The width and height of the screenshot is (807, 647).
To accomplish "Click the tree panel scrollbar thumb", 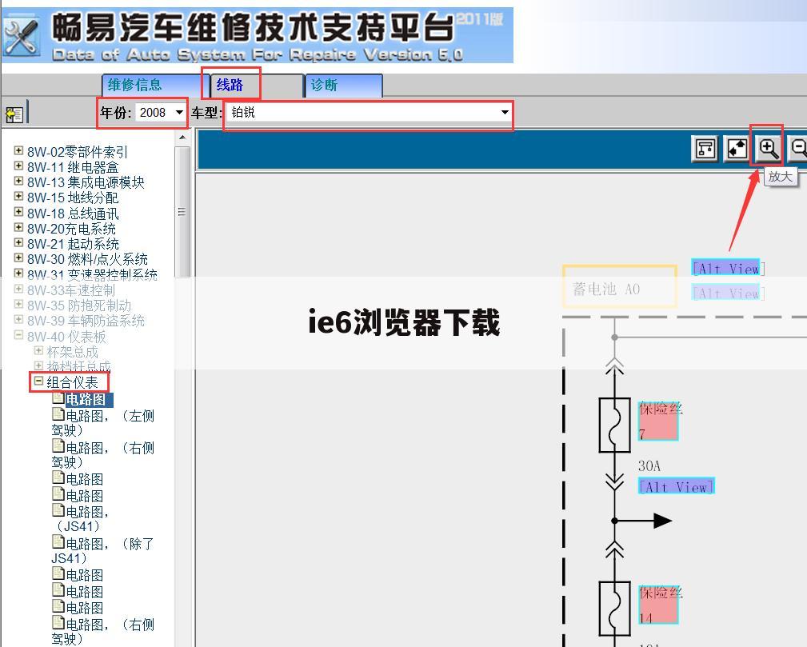I will 182,212.
